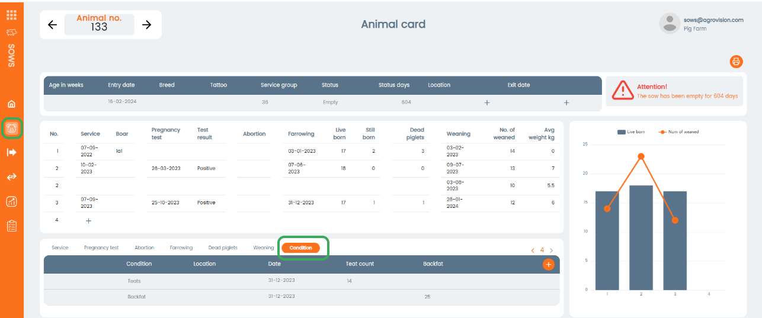
Task: Click the Status value Empty
Action: tap(331, 102)
